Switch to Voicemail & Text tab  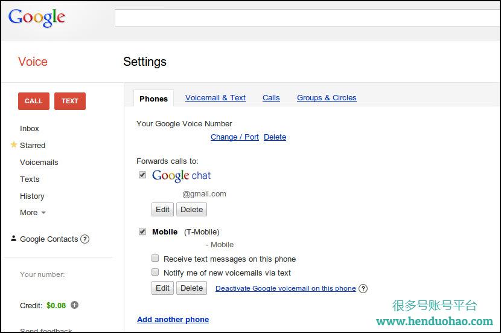[x=215, y=97]
